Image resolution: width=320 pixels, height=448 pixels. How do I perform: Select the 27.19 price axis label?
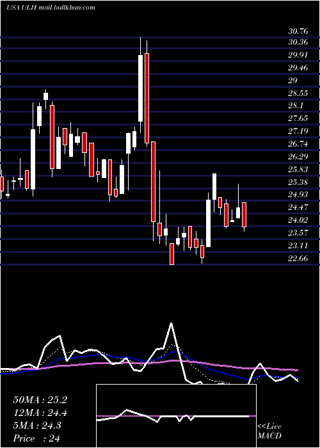point(298,131)
